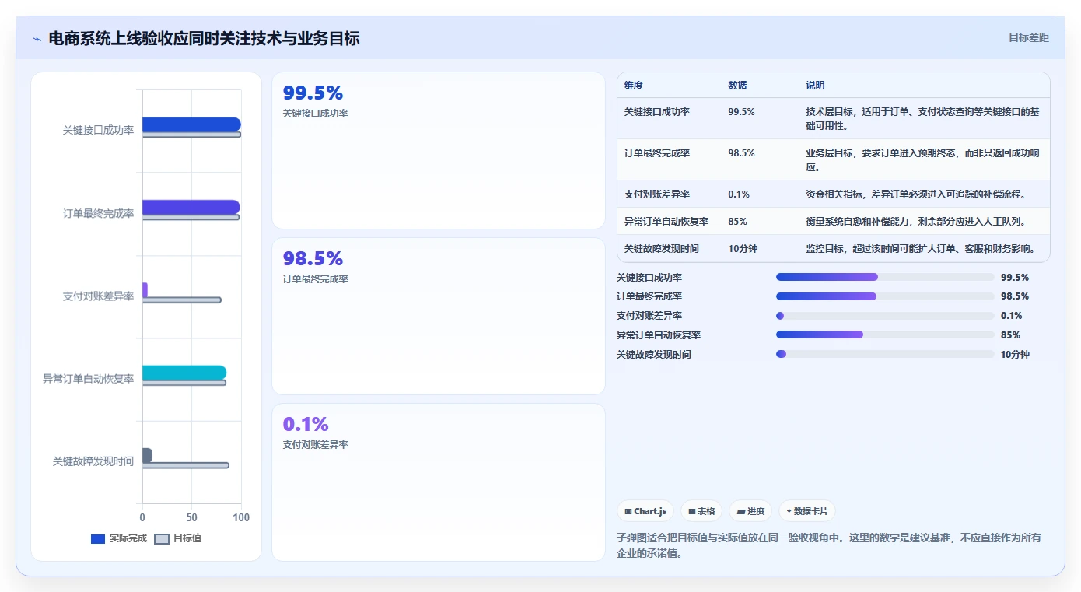Click the 异常订单自动恢复率 label on the chart axis

pos(89,379)
